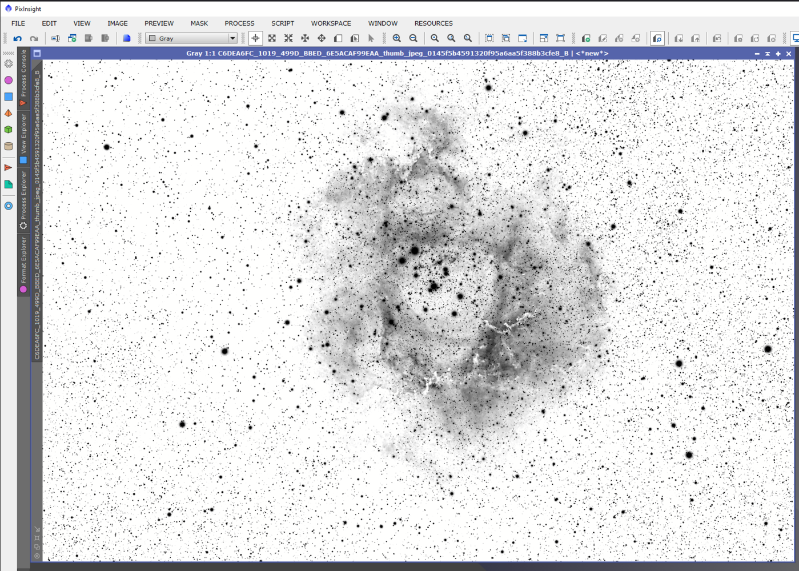Click the text cursor edit icon in toolbar

[55, 38]
